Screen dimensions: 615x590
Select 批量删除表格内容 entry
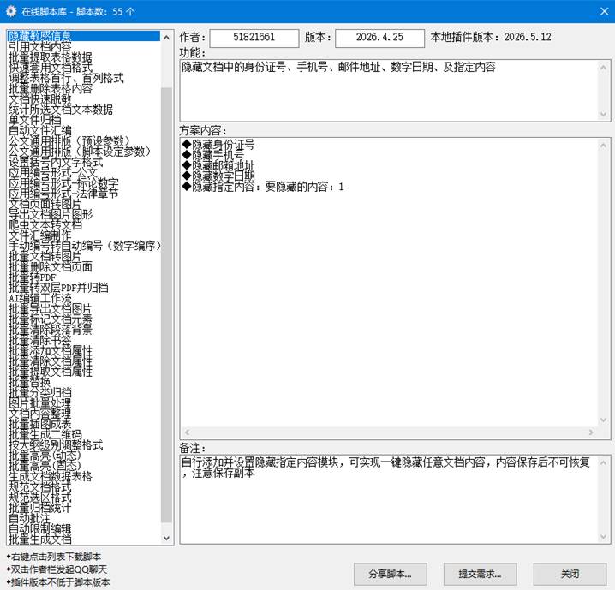84,88
